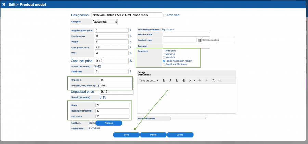Apply strikethrough in Dosage Instructions editor
This screenshot has height=144, width=308.
click(184, 80)
